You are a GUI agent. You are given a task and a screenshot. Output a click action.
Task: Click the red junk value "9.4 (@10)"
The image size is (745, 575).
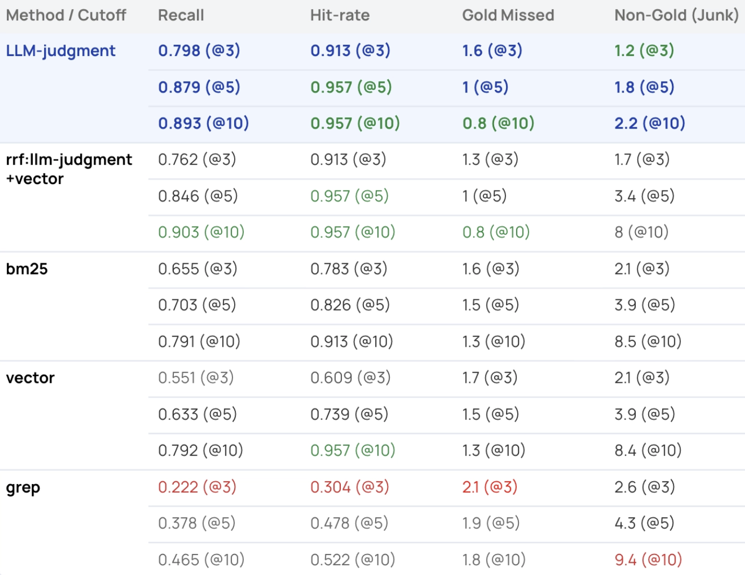point(648,559)
